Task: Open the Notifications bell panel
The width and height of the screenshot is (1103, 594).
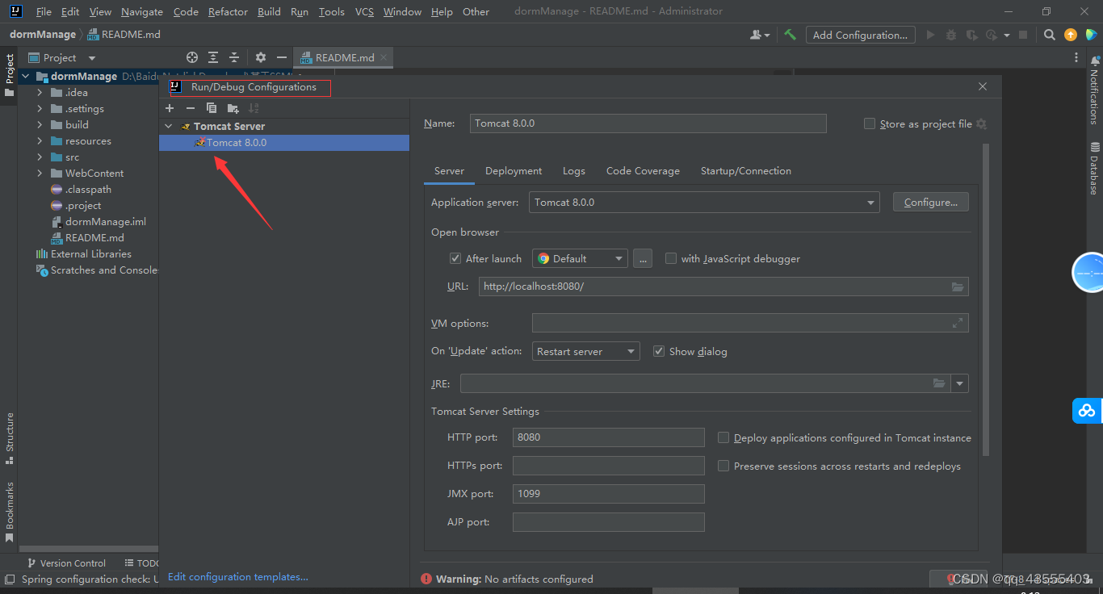Action: click(x=1095, y=89)
